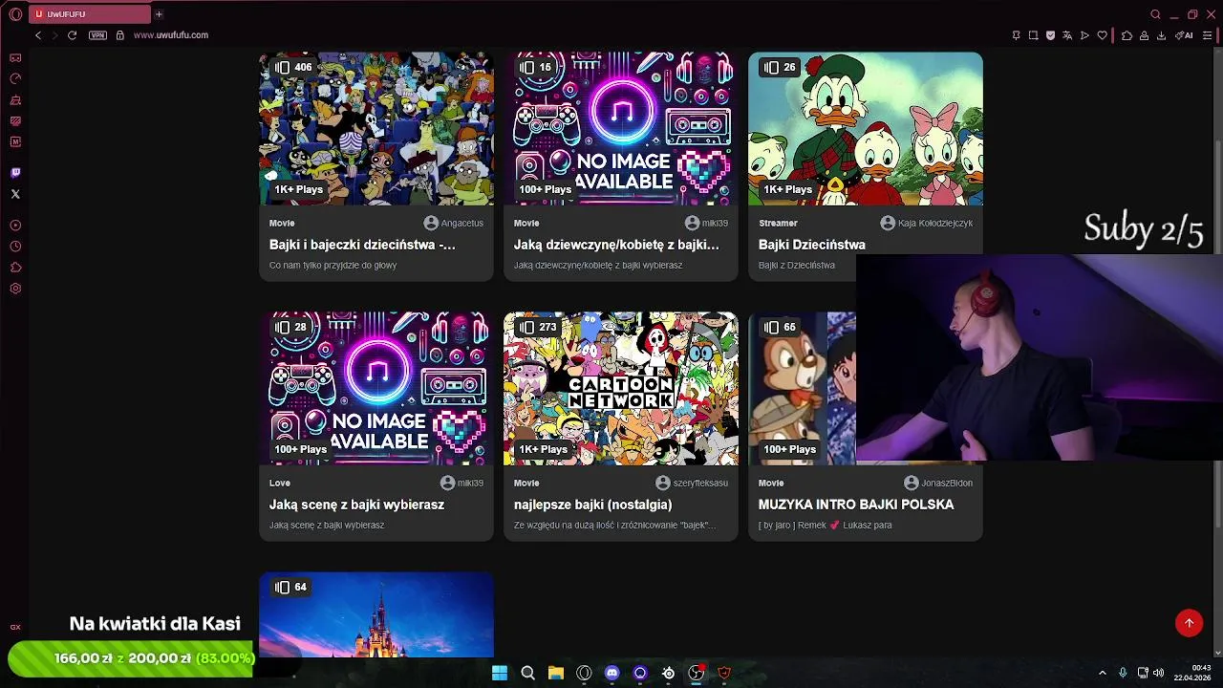Image resolution: width=1223 pixels, height=688 pixels.
Task: Open Windows Start menu
Action: 500,673
